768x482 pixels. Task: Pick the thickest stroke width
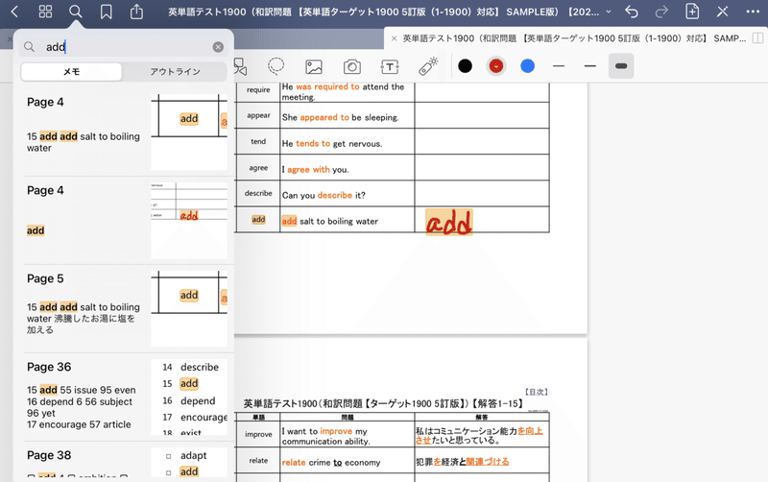(x=621, y=66)
